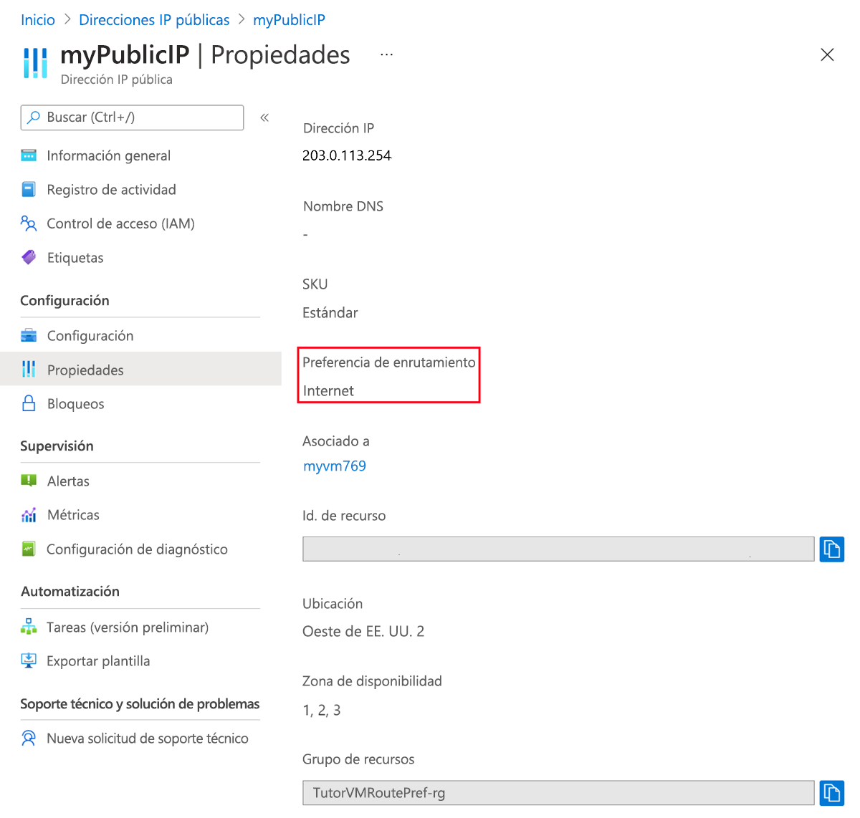Click the Nueva solicitud de soporte icon
The image size is (860, 818).
[29, 738]
